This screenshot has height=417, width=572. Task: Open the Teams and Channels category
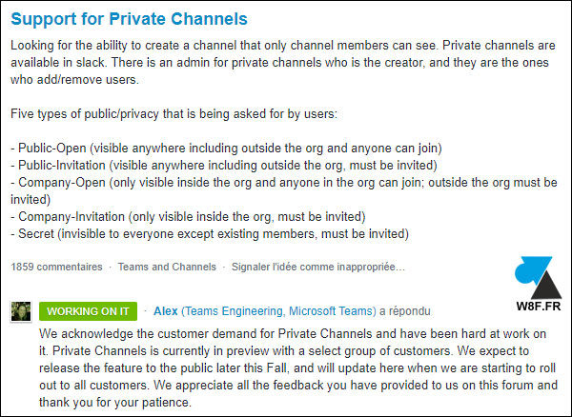(167, 267)
